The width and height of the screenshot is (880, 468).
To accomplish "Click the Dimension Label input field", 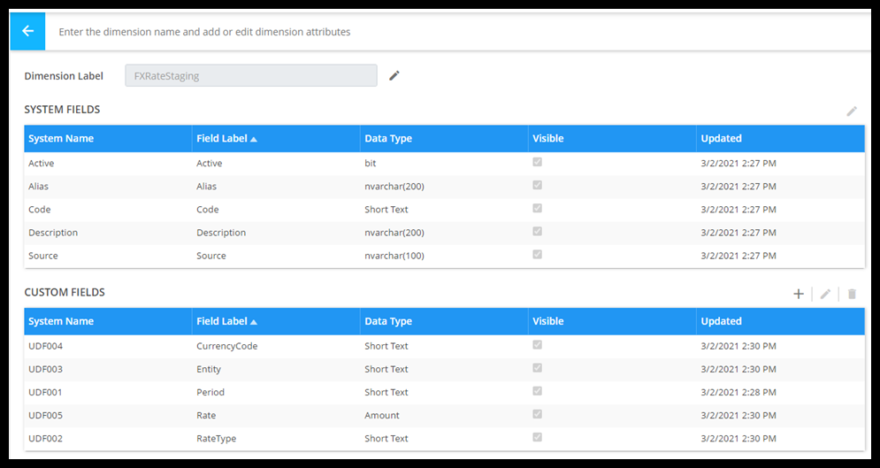I will click(251, 76).
